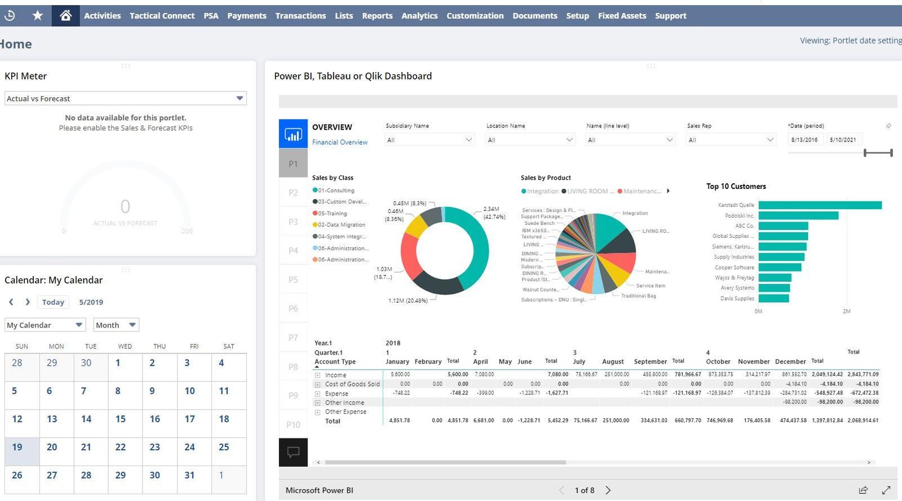Open the Support menu
Viewport: 902px width, 501px height.
(x=670, y=16)
